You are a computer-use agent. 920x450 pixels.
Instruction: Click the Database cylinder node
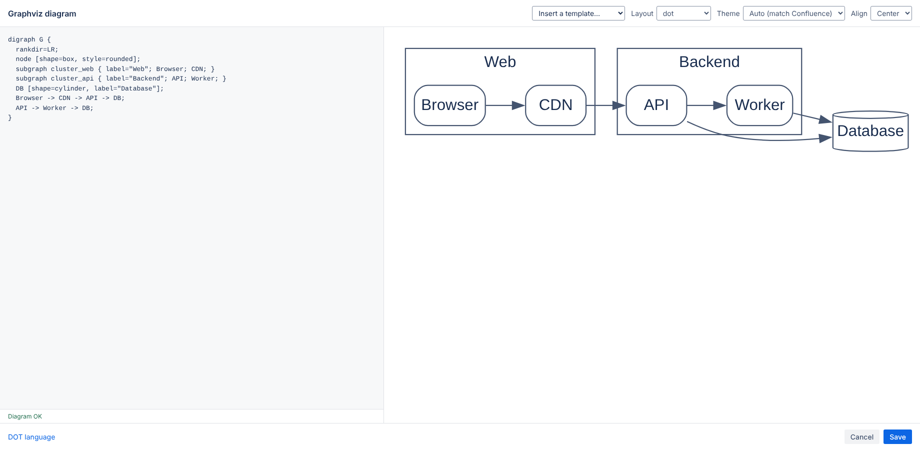(x=870, y=131)
